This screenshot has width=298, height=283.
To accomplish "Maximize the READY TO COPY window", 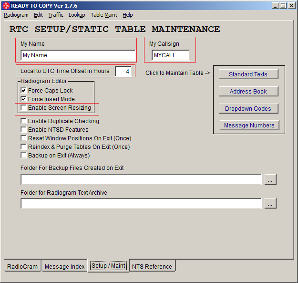I will (x=283, y=6).
